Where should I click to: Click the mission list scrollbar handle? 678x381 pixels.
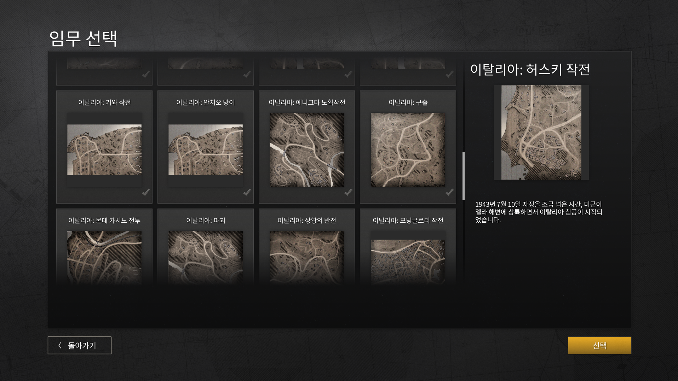464,176
